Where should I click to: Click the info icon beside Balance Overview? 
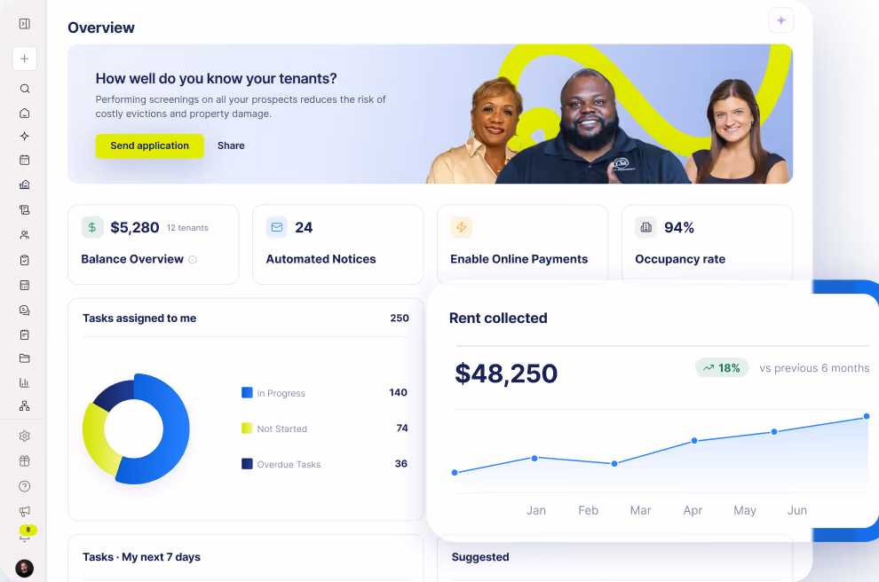click(x=193, y=259)
